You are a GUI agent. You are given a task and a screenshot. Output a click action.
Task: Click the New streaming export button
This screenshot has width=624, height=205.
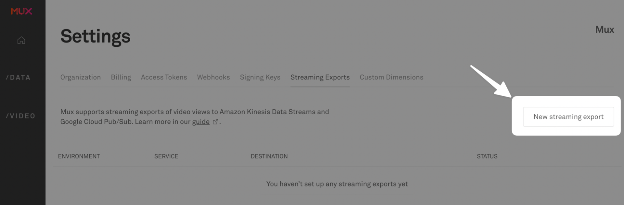(x=568, y=116)
